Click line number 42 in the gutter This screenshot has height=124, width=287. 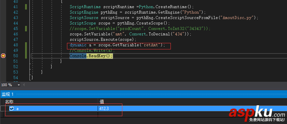(x=16, y=12)
